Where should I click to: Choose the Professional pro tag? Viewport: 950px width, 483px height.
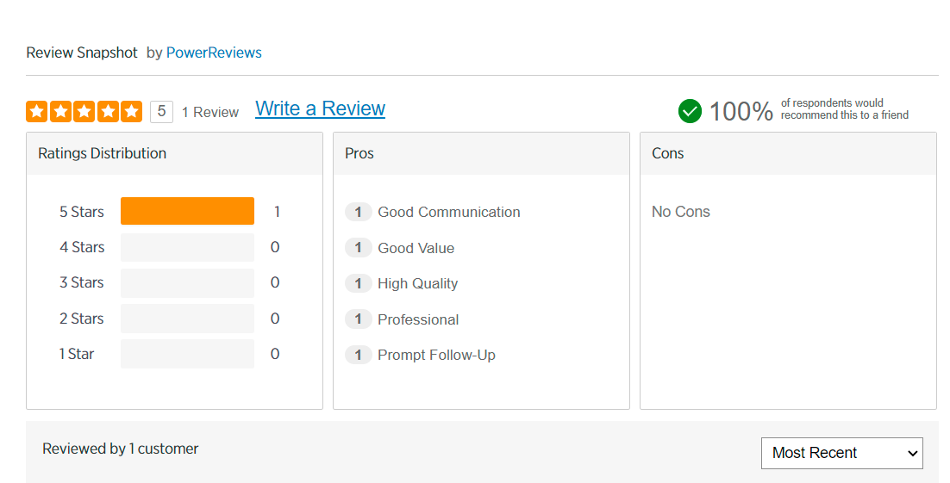click(x=418, y=319)
